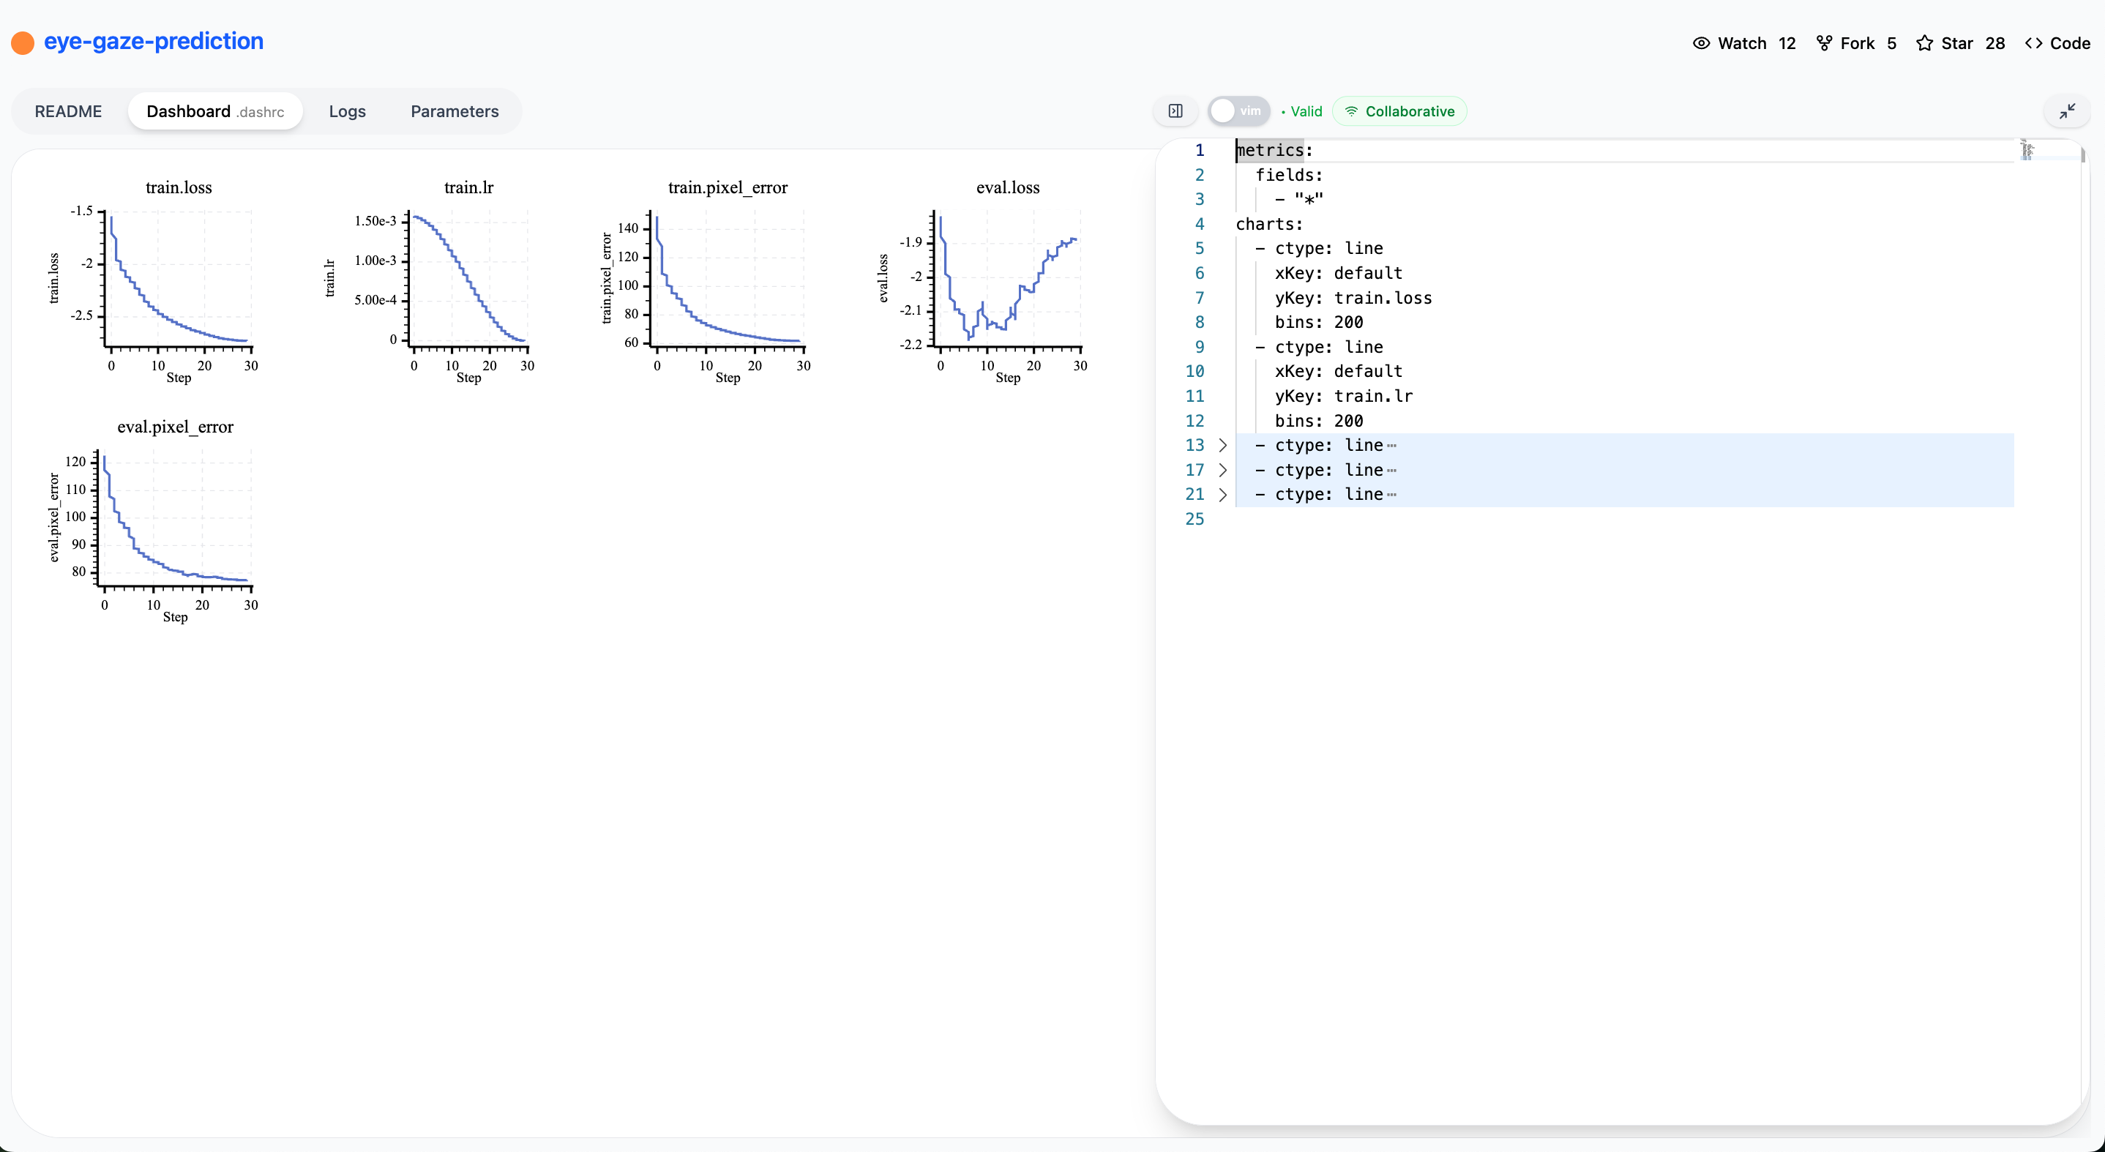This screenshot has height=1152, width=2105.
Task: Click the Watch eye icon
Action: pyautogui.click(x=1701, y=43)
